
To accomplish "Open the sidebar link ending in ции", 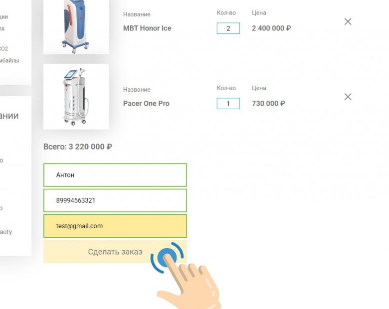I will click(x=4, y=17).
